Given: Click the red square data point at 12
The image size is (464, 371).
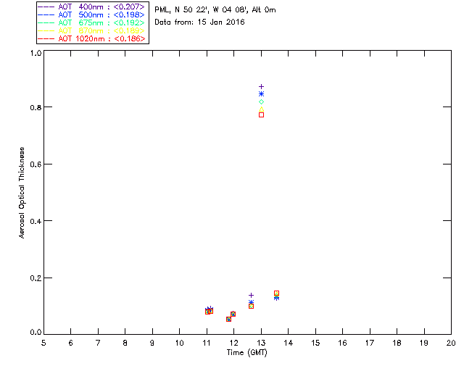Looking at the screenshot, I should (233, 314).
